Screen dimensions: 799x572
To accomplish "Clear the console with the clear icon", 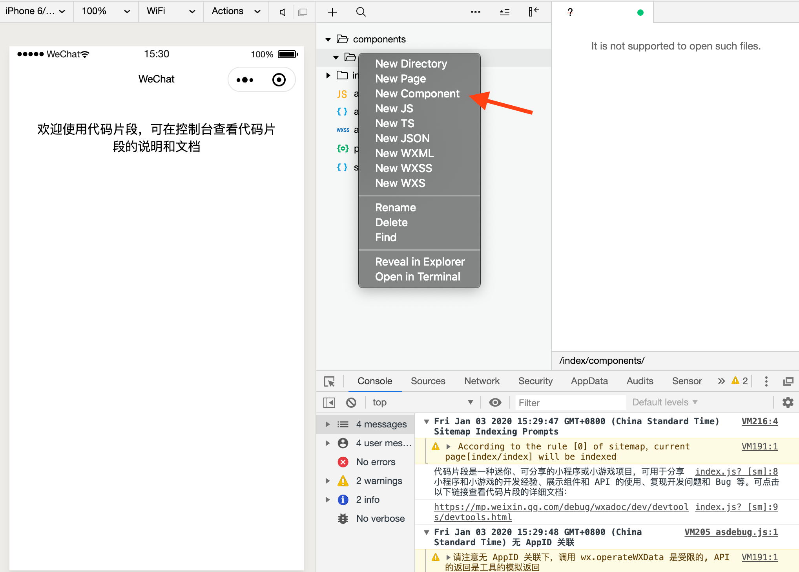I will coord(351,402).
